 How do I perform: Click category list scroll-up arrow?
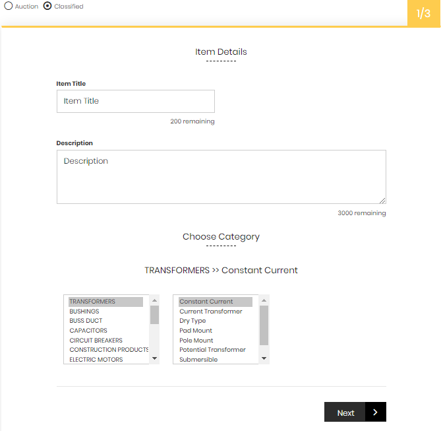tap(154, 300)
